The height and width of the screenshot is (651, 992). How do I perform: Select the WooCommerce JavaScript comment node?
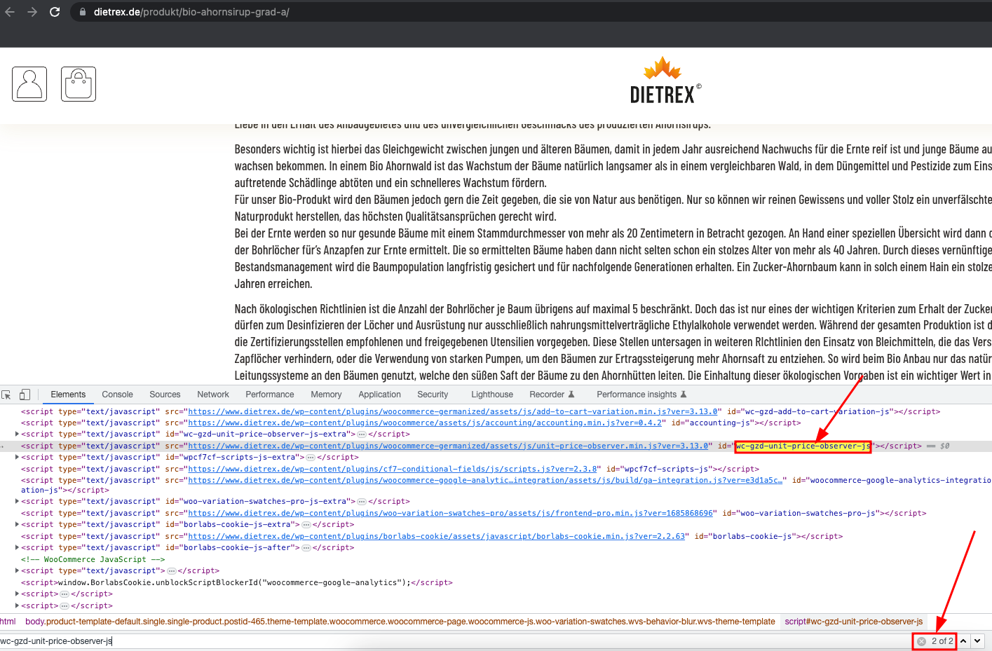[93, 560]
